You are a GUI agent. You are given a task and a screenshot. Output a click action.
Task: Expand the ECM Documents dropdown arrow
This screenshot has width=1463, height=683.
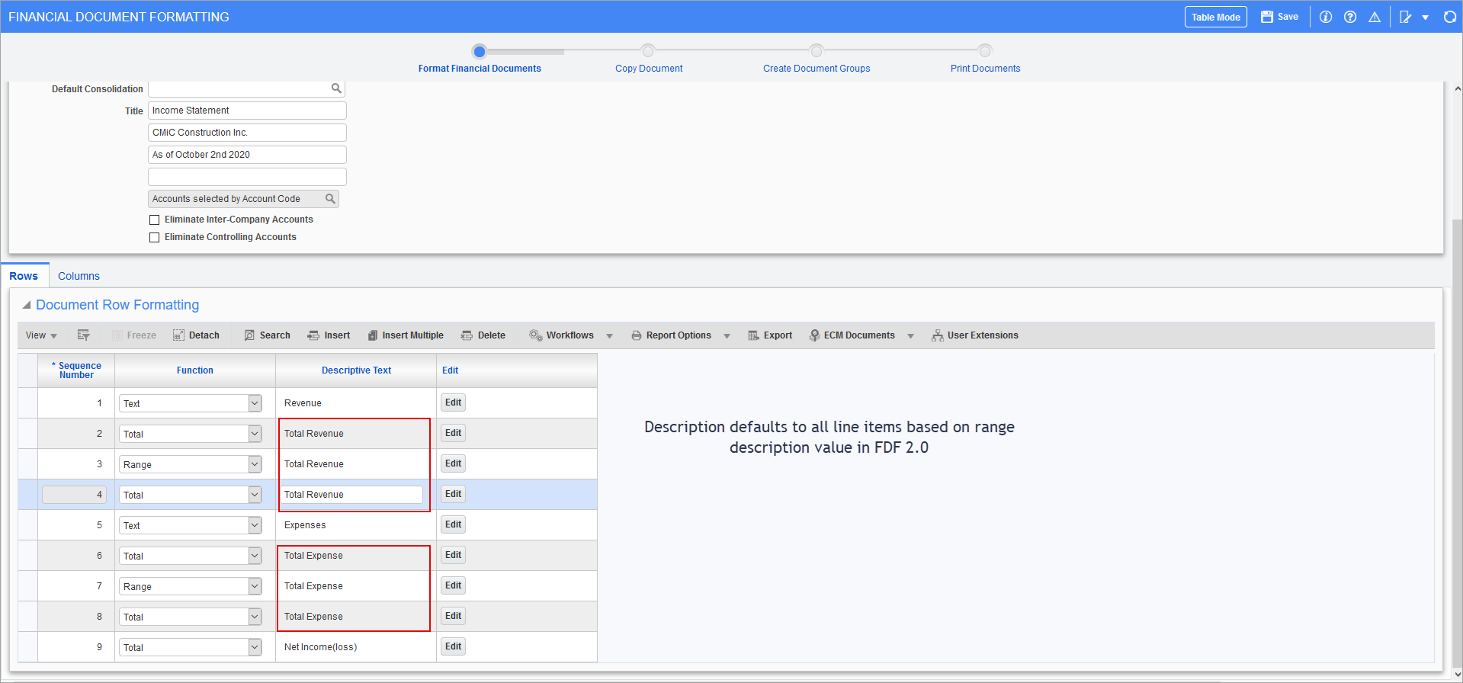tap(910, 336)
